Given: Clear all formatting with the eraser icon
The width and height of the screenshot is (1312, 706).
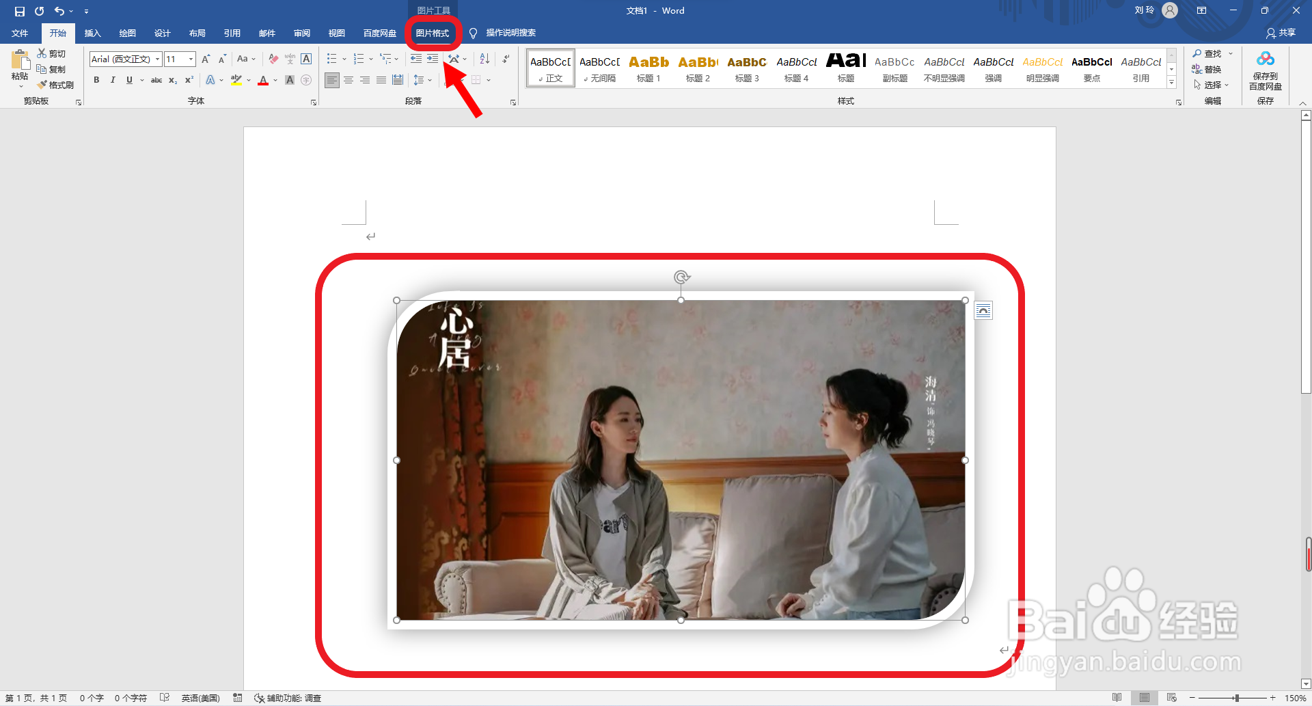Looking at the screenshot, I should click(273, 59).
